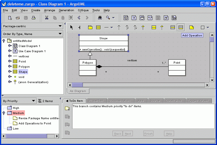Expand the Polygon tree node
Screen dimensions: 217x145
click(x=10, y=66)
